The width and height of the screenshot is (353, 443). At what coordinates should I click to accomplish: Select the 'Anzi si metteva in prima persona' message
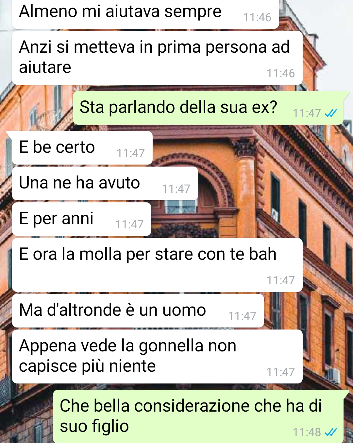click(x=157, y=58)
